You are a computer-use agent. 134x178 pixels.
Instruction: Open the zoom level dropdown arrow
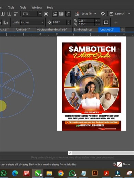click(40, 14)
